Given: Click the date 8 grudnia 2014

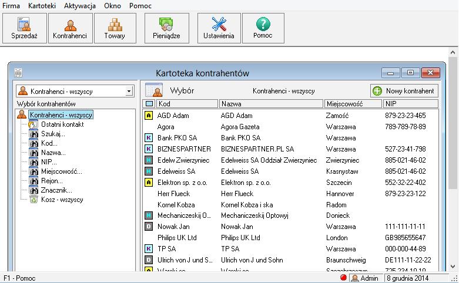Looking at the screenshot, I should point(407,278).
